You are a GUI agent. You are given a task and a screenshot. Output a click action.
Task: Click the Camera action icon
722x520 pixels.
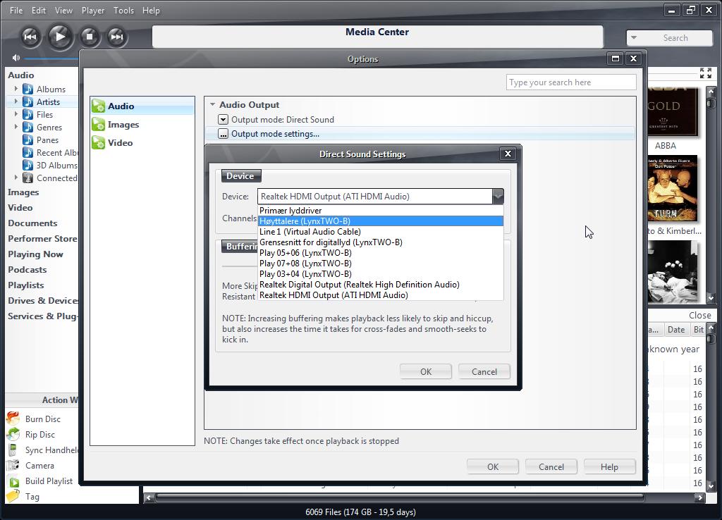13,465
